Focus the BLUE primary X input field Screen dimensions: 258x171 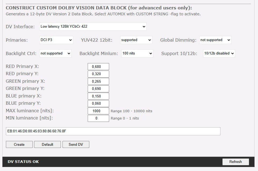[x=98, y=96]
